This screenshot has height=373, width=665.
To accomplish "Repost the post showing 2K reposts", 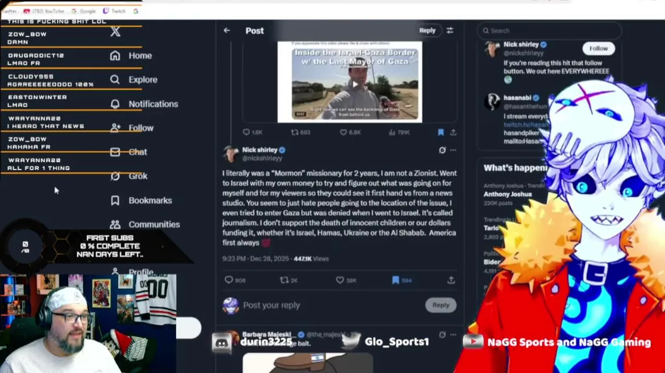I will click(288, 280).
